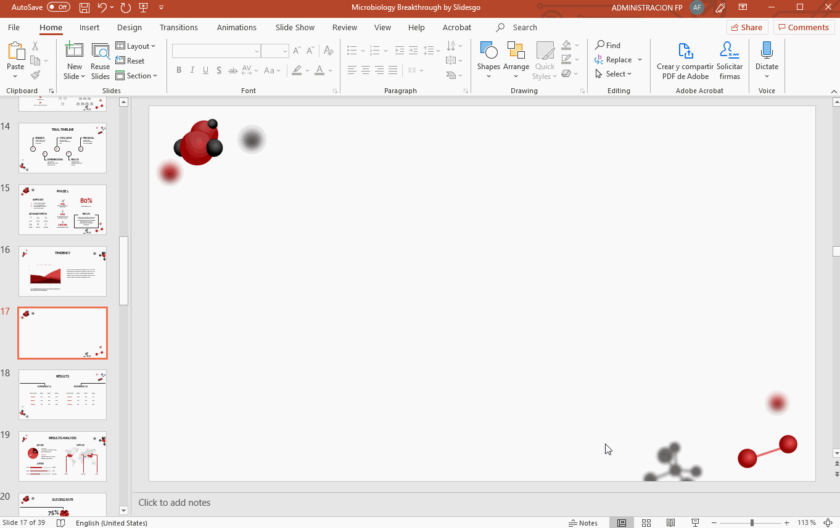The height and width of the screenshot is (528, 840).
Task: Open the Shapes gallery
Action: tap(488, 52)
